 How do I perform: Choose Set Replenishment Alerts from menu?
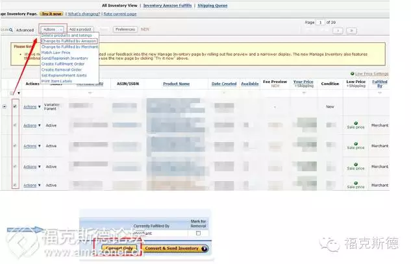[x=64, y=75]
